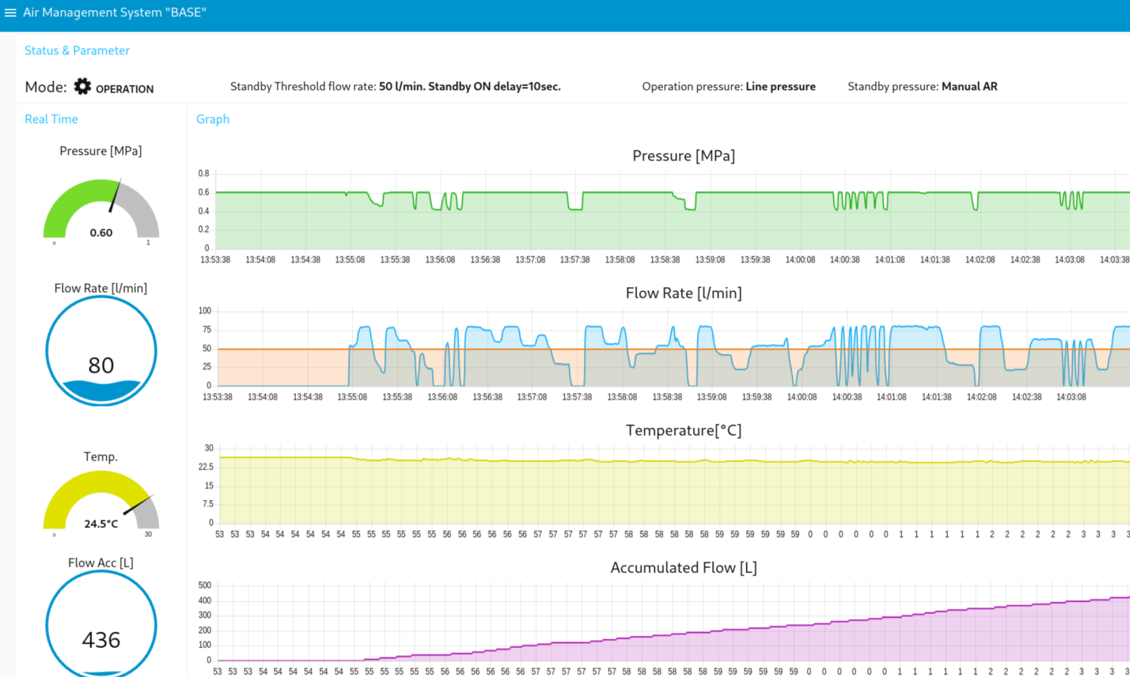Click the 'Line pressure' operation pressure value
1130x677 pixels.
pos(781,86)
